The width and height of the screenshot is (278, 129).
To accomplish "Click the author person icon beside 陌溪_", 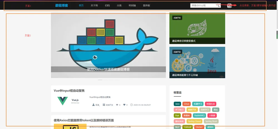I will pyautogui.click(x=93, y=105).
